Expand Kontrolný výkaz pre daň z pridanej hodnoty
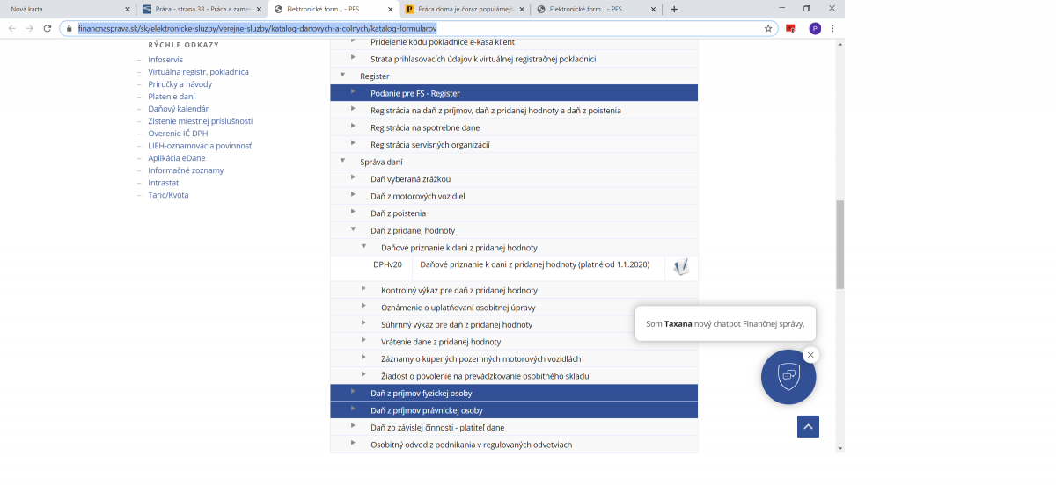This screenshot has height=492, width=1056. pos(364,290)
